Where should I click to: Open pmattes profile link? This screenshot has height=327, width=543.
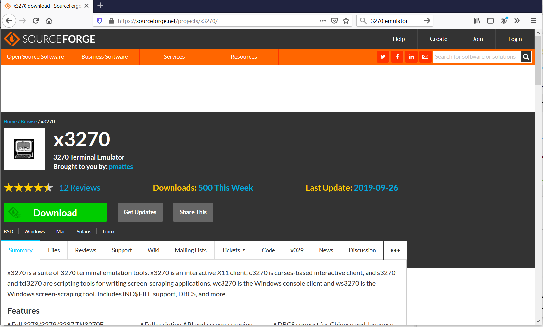pyautogui.click(x=121, y=167)
